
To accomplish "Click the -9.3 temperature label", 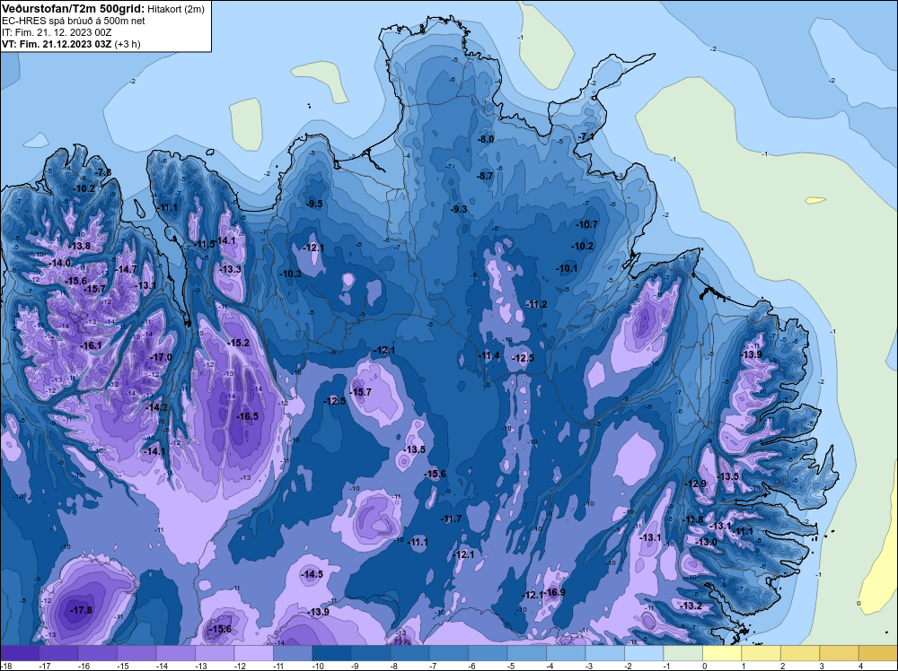I will click(459, 209).
